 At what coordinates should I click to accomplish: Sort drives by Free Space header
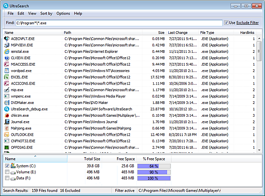click(x=119, y=159)
